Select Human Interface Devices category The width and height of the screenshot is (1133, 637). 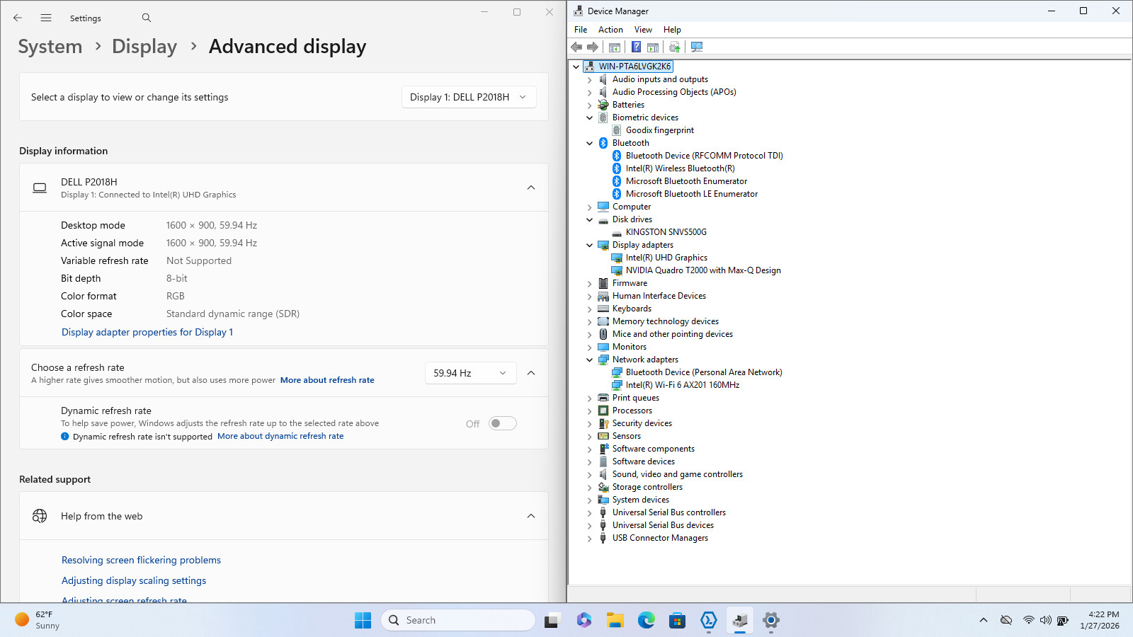pyautogui.click(x=659, y=296)
